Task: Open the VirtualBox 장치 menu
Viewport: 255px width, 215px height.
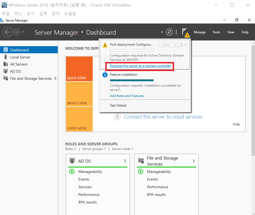Action: pyautogui.click(x=55, y=14)
